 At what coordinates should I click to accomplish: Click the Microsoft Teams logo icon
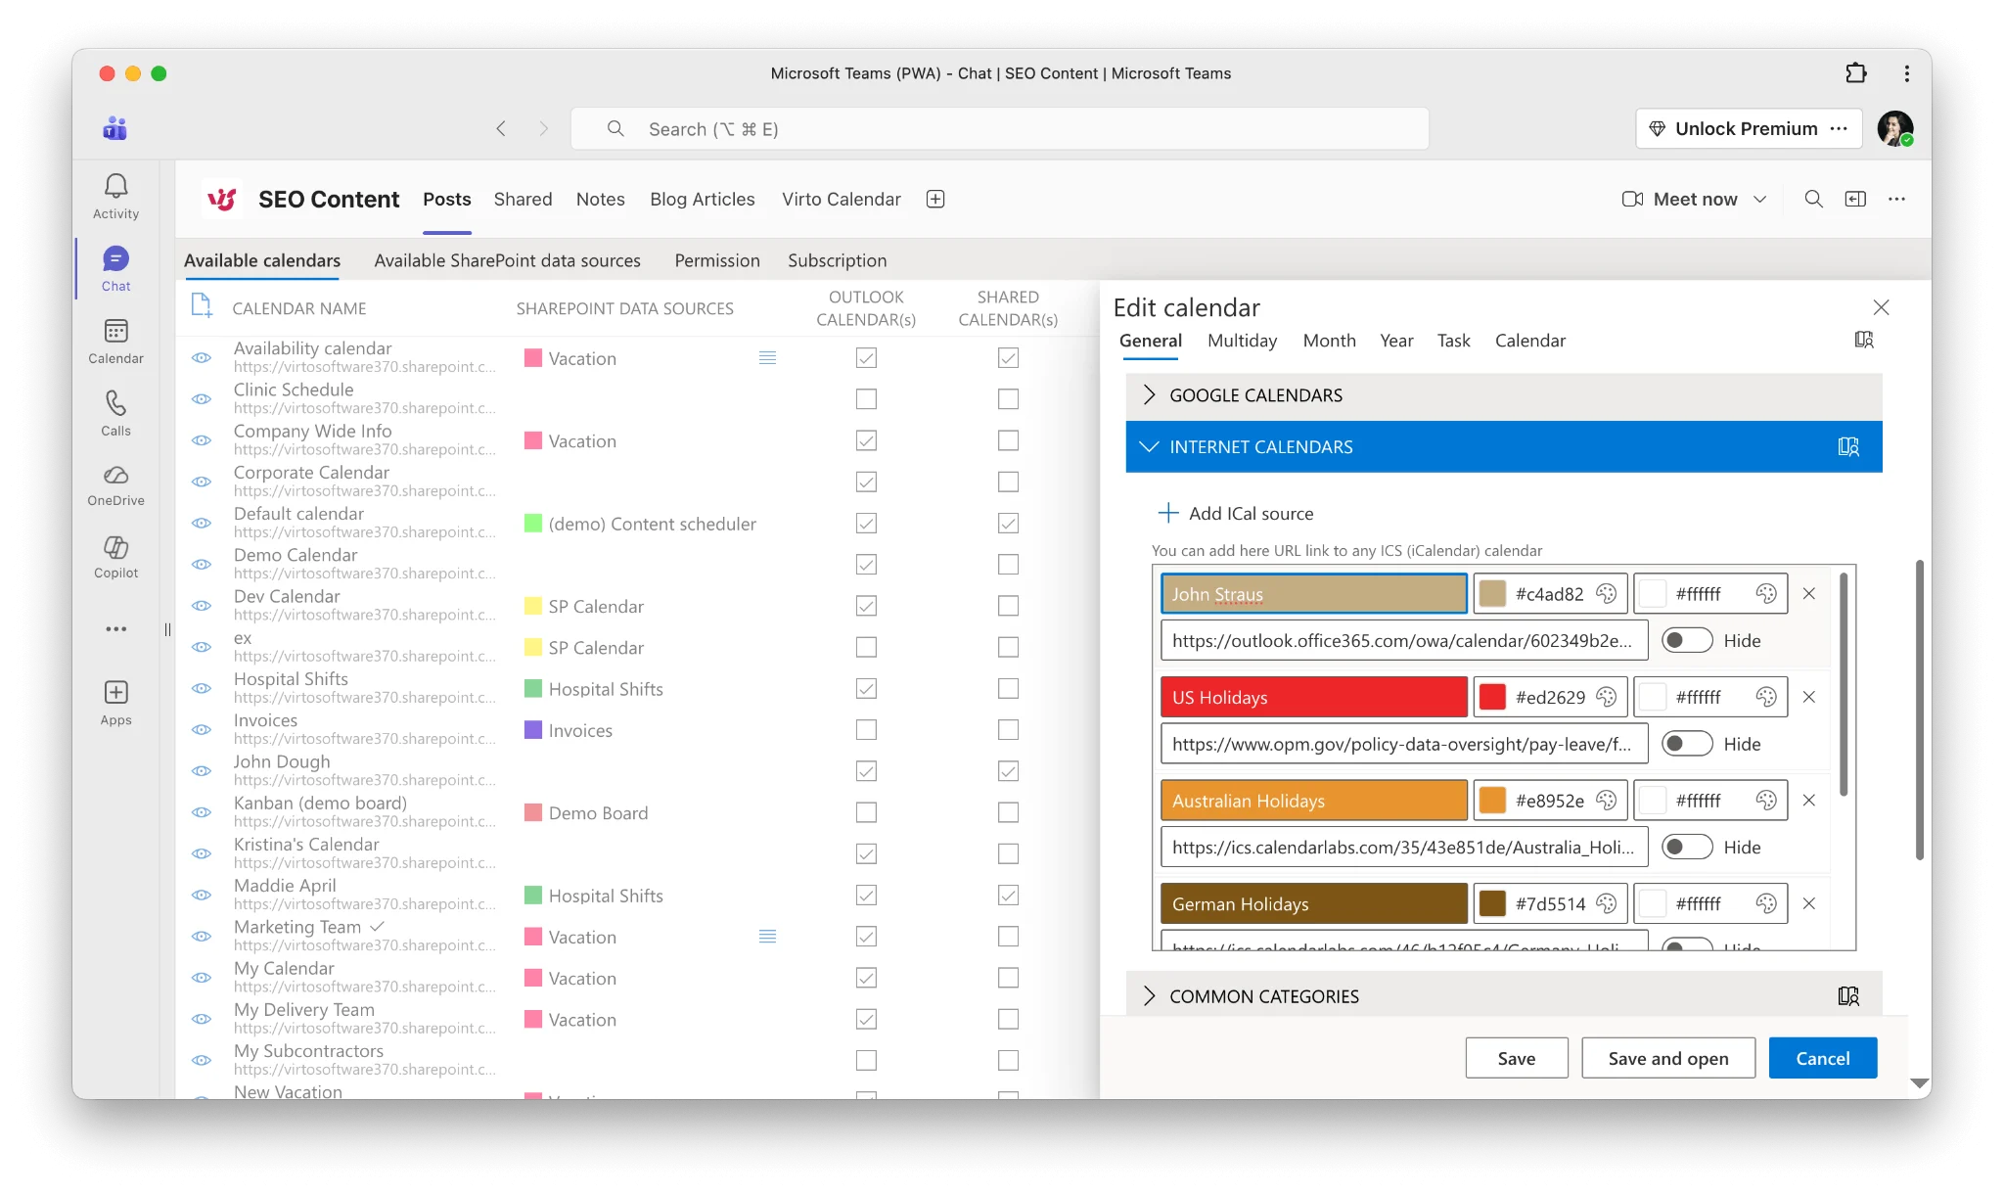[x=115, y=128]
